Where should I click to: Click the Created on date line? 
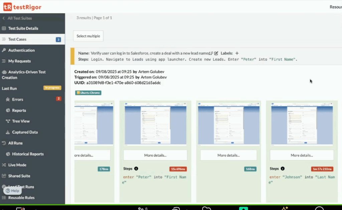point(119,72)
